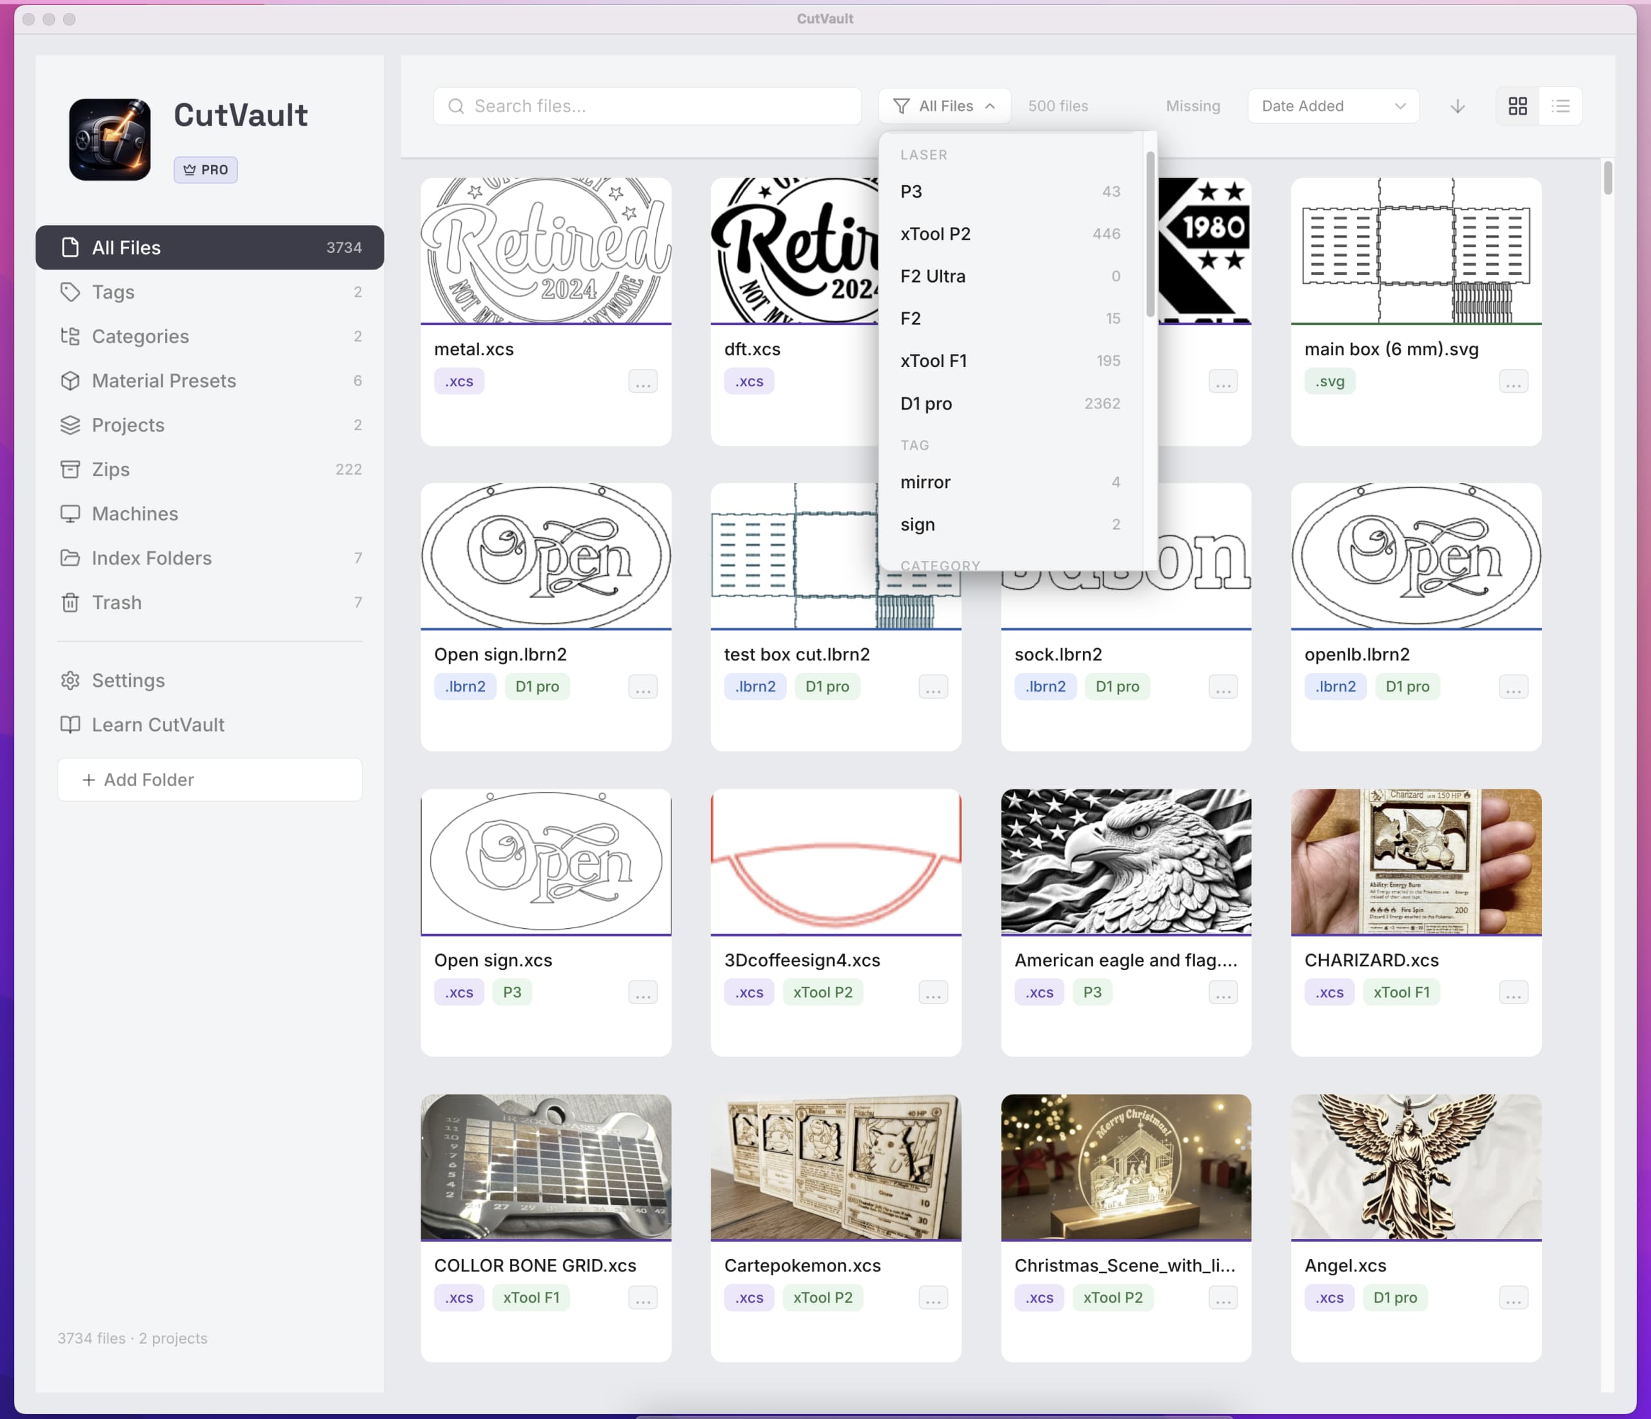Click the dft.xcs file name
Viewport: 1651px width, 1419px height.
pos(751,349)
